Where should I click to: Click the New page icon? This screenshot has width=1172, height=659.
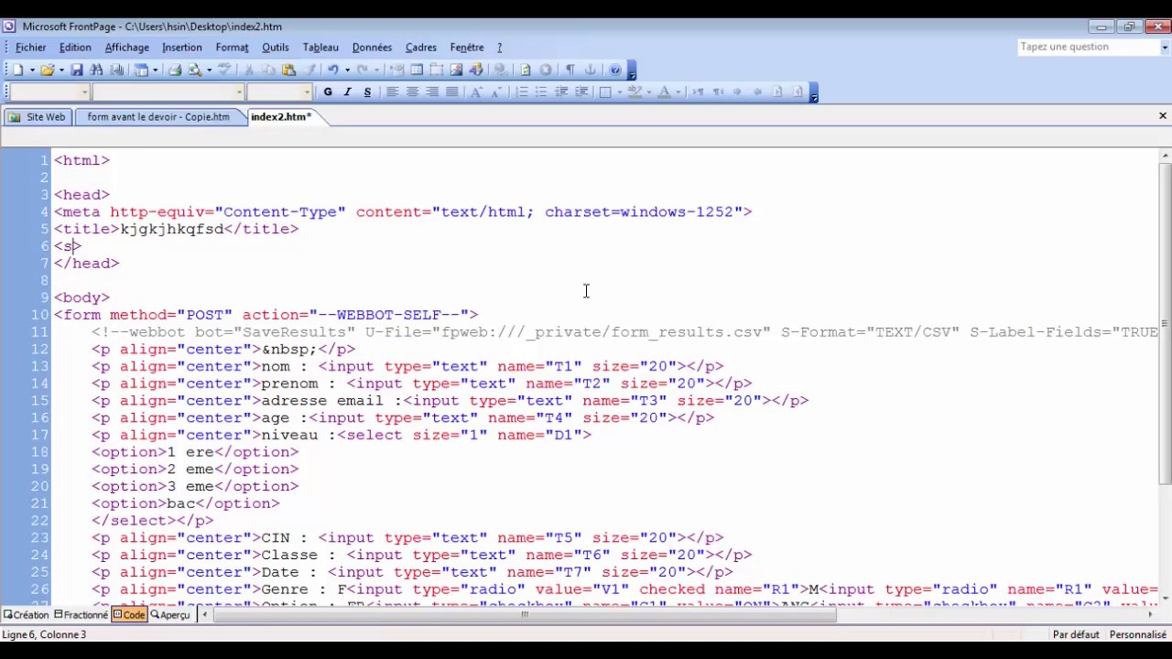pyautogui.click(x=17, y=70)
